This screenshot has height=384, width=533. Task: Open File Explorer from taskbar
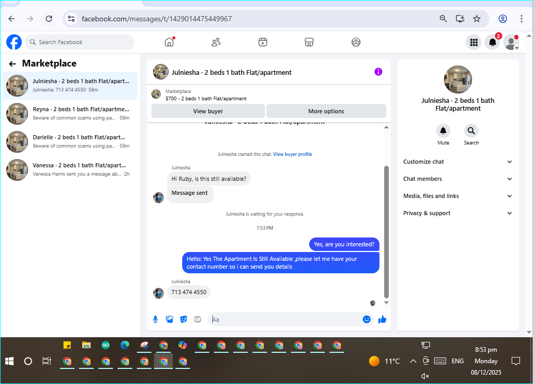86,346
